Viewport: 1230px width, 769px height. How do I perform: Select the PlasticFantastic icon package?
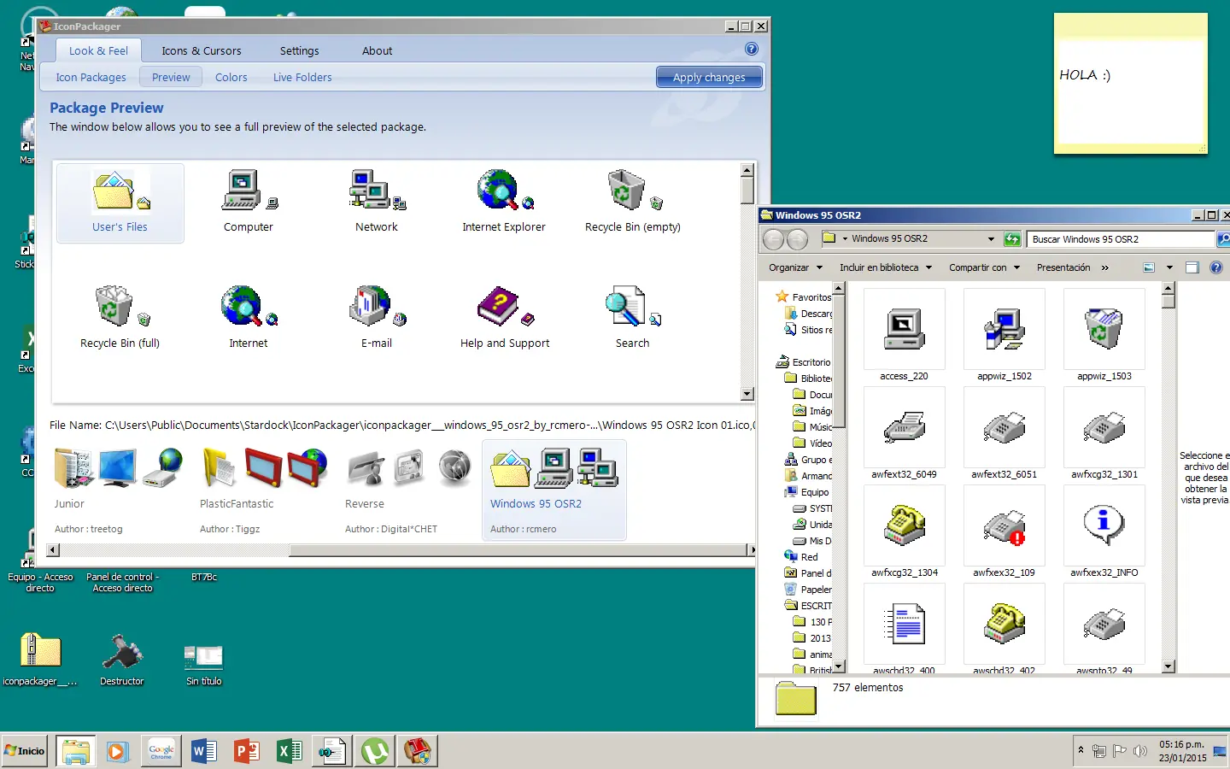pyautogui.click(x=265, y=490)
